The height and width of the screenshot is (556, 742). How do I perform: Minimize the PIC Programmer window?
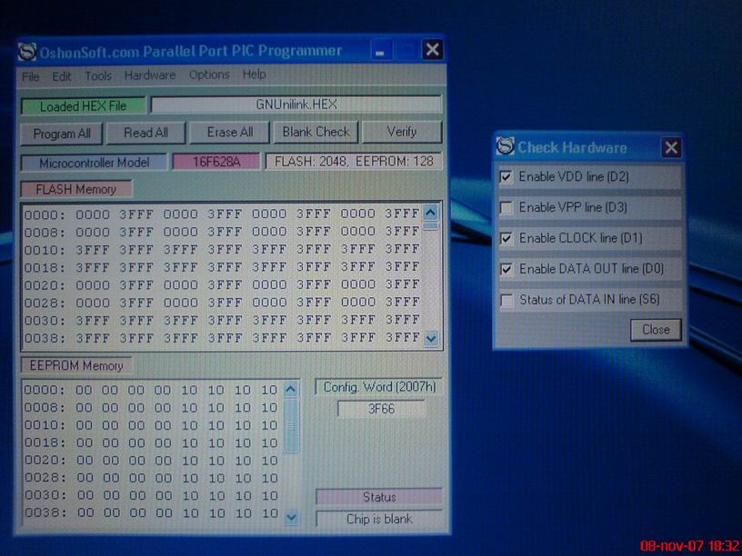coord(380,50)
